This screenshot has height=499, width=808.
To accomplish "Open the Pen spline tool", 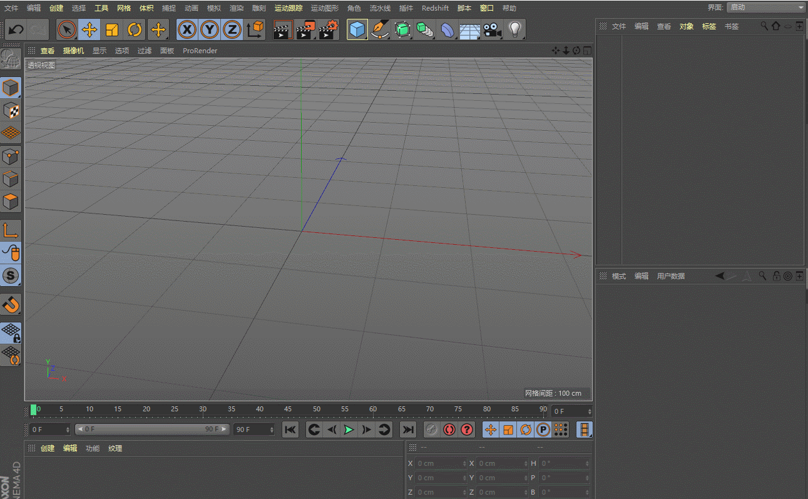I will click(x=379, y=29).
